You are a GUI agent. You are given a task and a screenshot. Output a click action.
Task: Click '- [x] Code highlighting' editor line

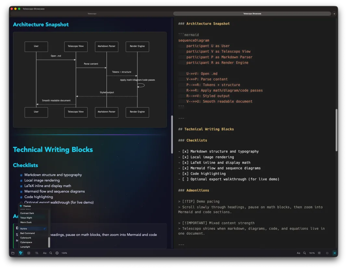(202, 174)
